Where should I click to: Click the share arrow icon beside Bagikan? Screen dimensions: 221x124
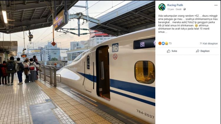point(198,51)
